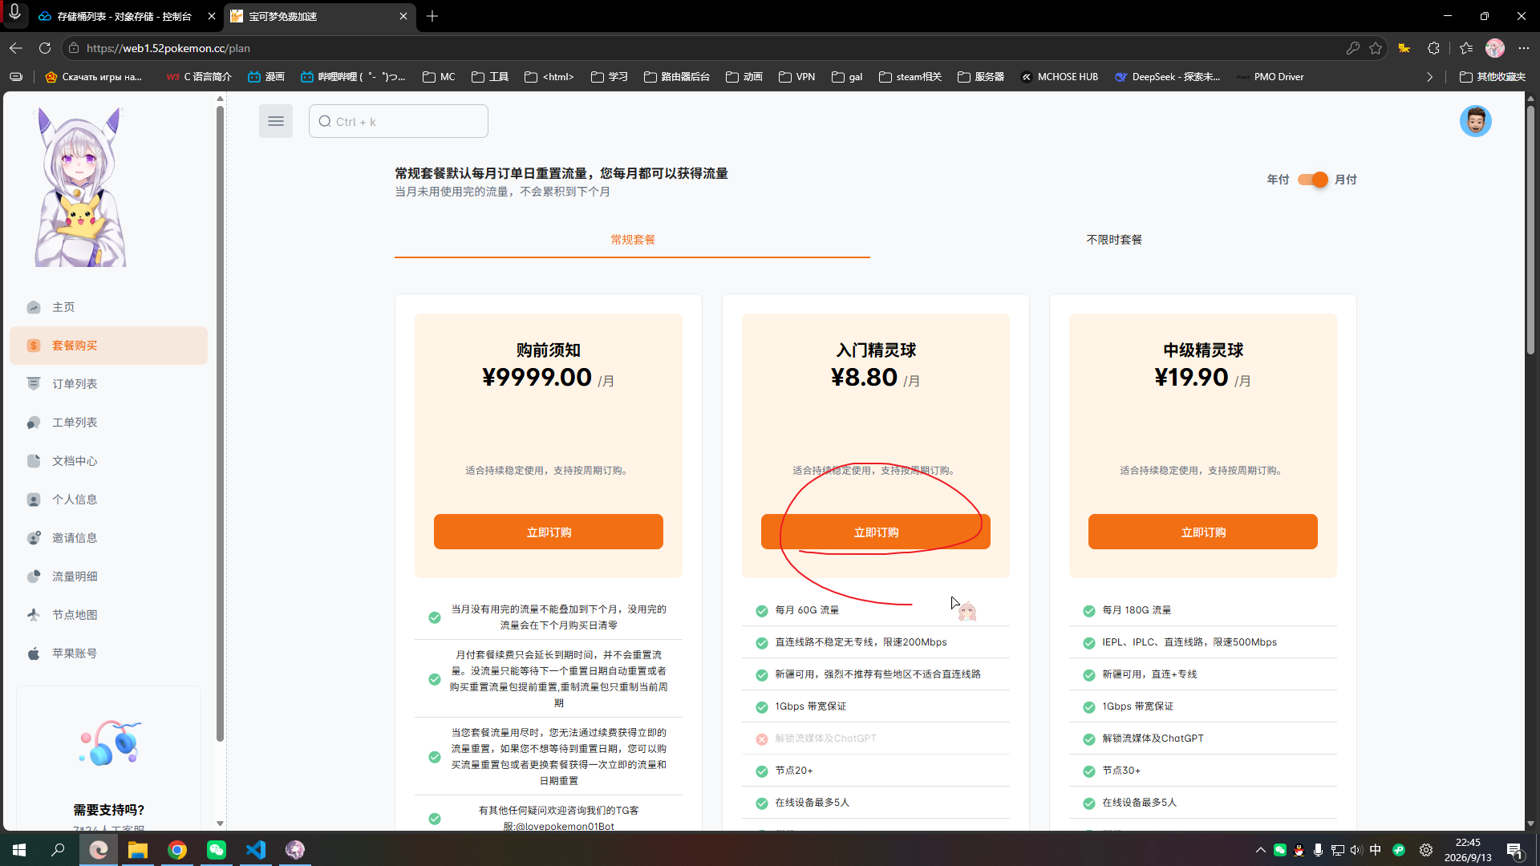The width and height of the screenshot is (1540, 866).
Task: Focus the Ctrl + k search field
Action: [x=399, y=121]
